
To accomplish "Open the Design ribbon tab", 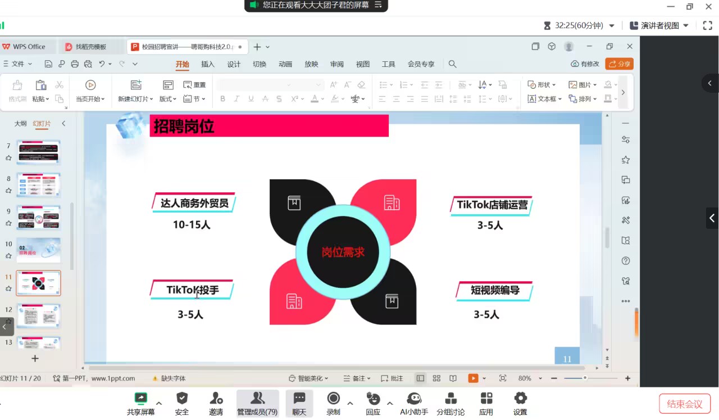I will (234, 64).
